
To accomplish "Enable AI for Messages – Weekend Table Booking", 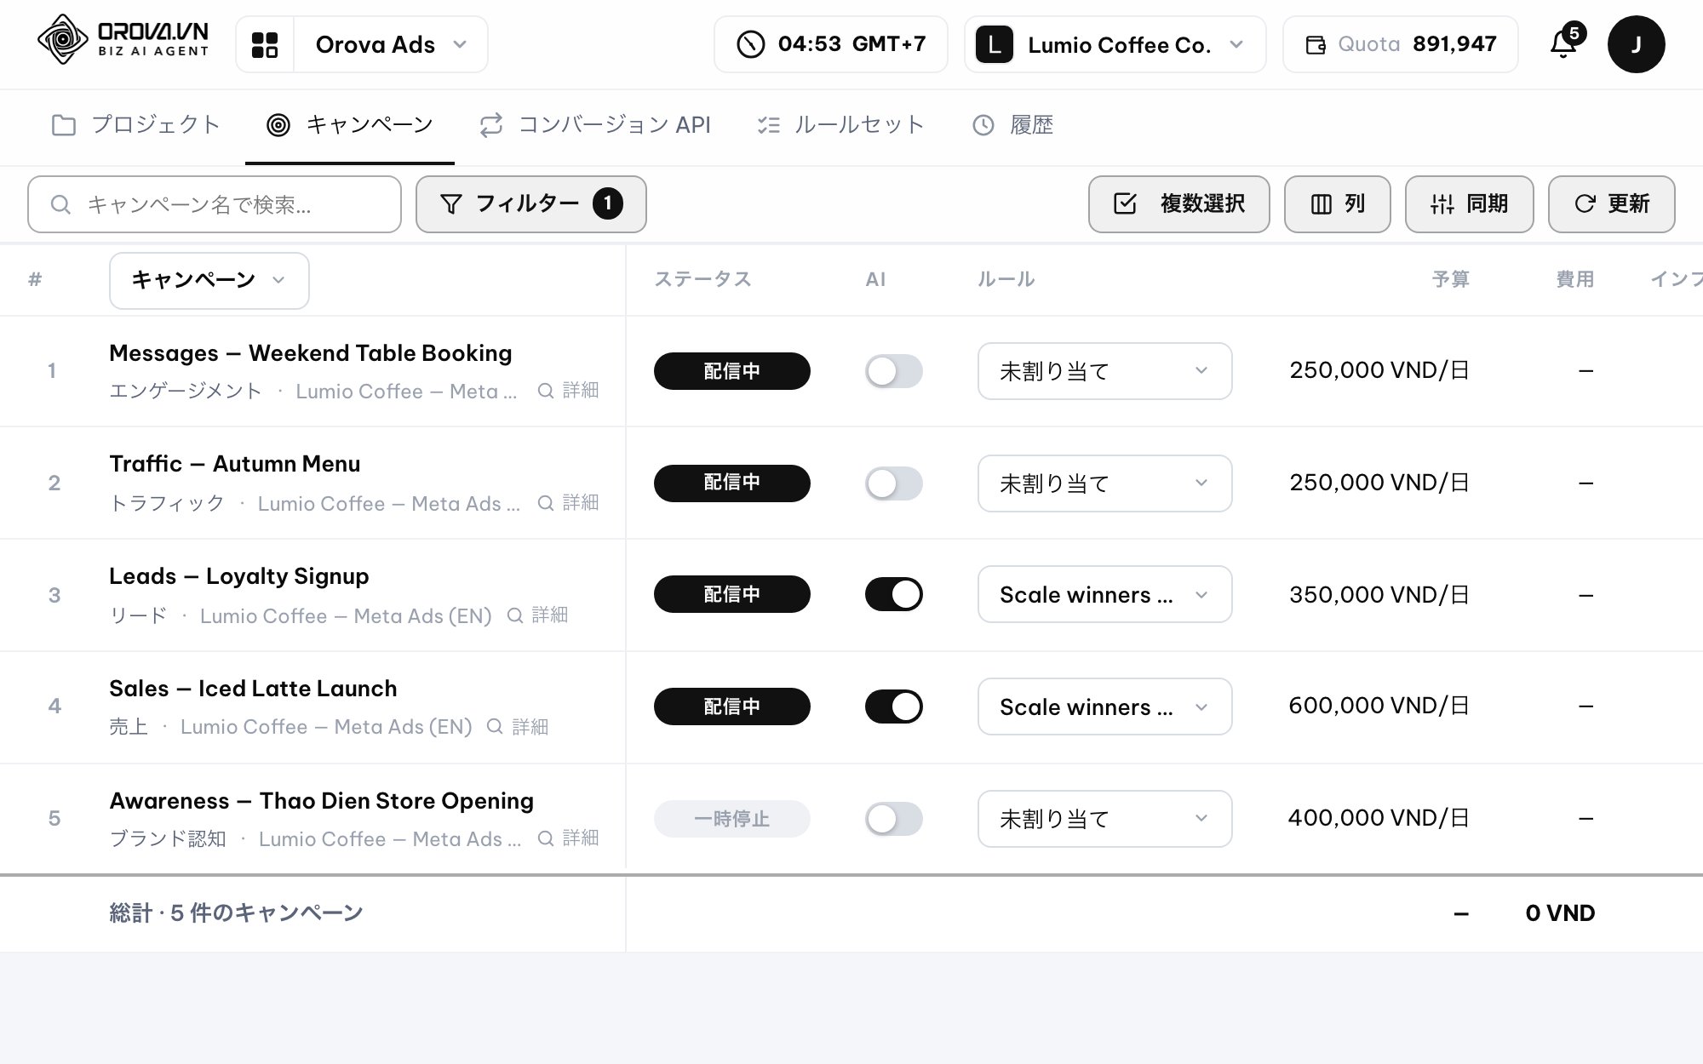I will pos(894,371).
